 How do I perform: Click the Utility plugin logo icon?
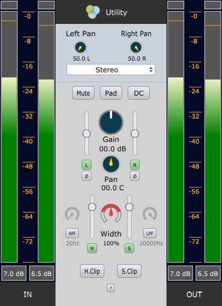tap(93, 12)
